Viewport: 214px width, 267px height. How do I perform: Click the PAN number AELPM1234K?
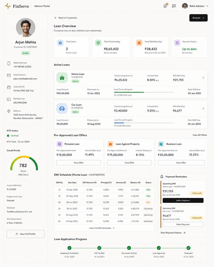click(20, 103)
